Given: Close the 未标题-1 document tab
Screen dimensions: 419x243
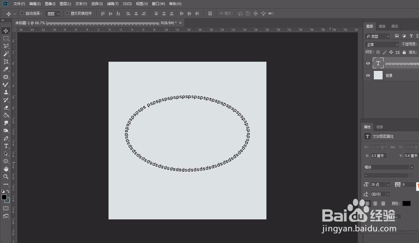Looking at the screenshot, I should tap(180, 23).
